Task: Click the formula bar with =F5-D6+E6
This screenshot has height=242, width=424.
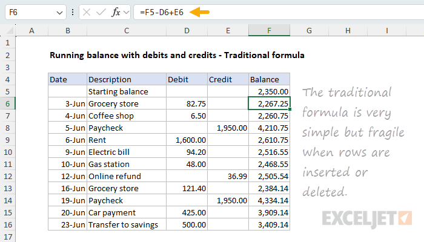Action: pos(279,12)
